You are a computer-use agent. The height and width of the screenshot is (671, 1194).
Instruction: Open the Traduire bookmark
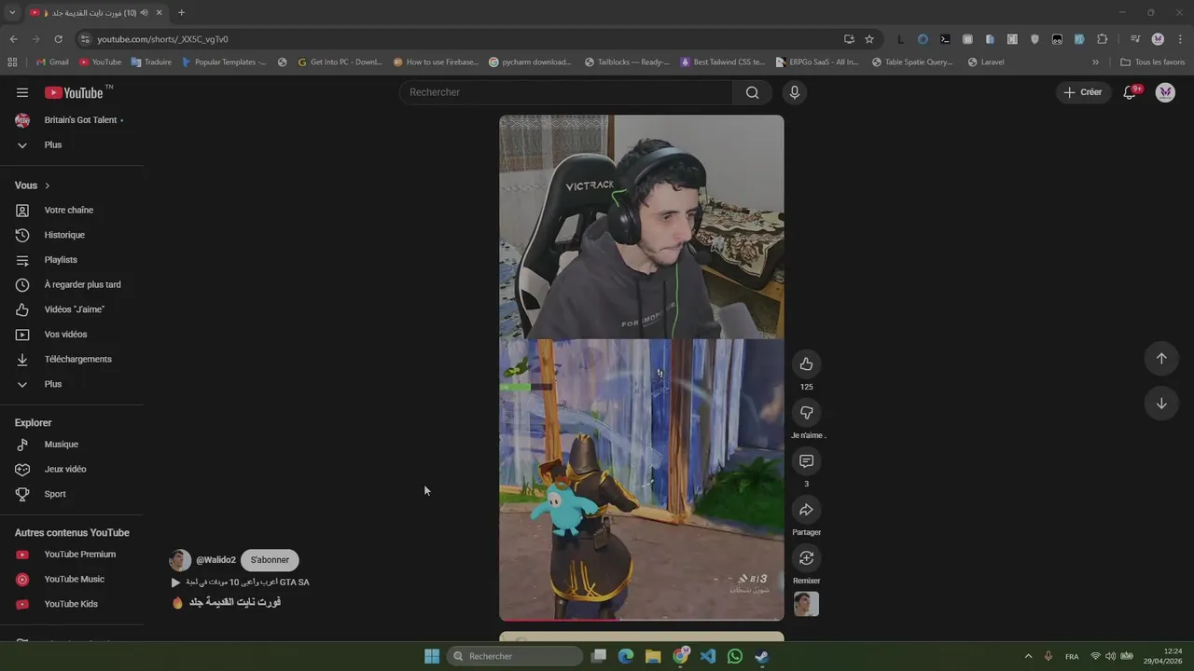[151, 62]
